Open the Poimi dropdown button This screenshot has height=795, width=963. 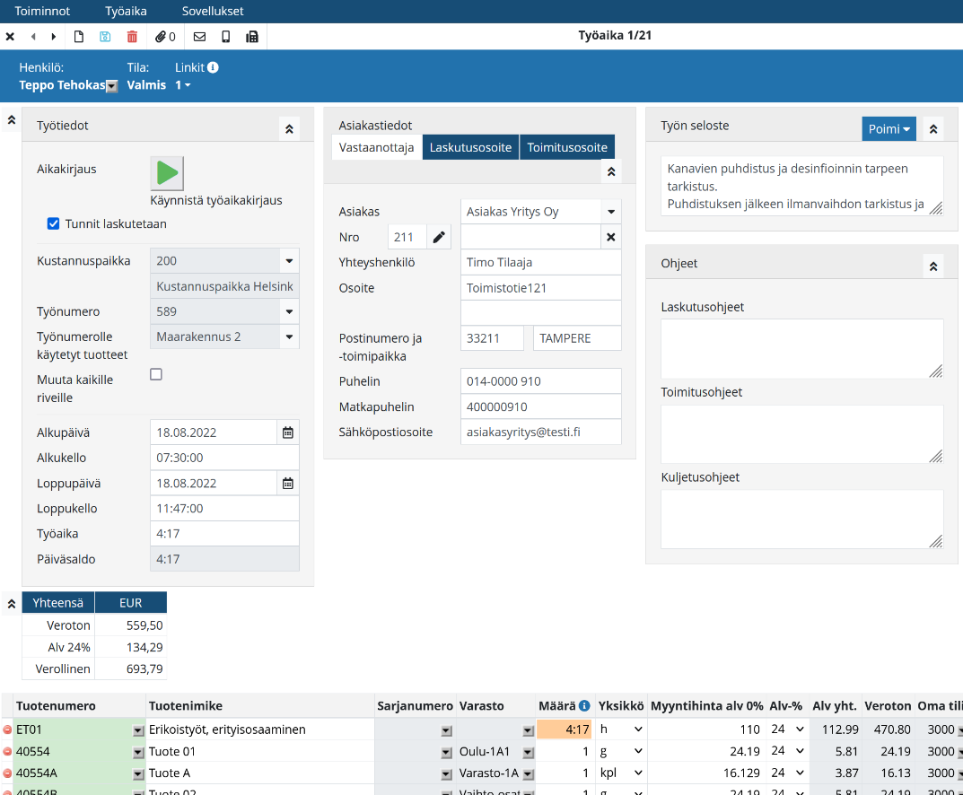[889, 129]
